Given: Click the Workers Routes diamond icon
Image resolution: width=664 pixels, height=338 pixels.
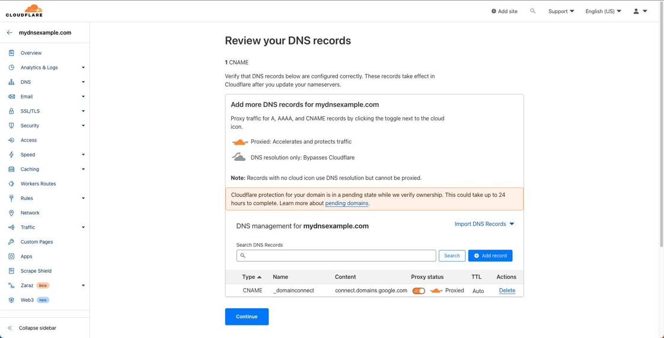Looking at the screenshot, I should coord(11,184).
